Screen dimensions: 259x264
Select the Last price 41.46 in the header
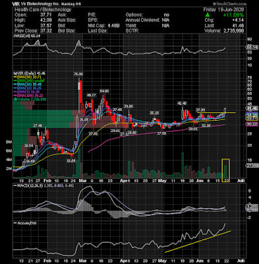point(239,26)
